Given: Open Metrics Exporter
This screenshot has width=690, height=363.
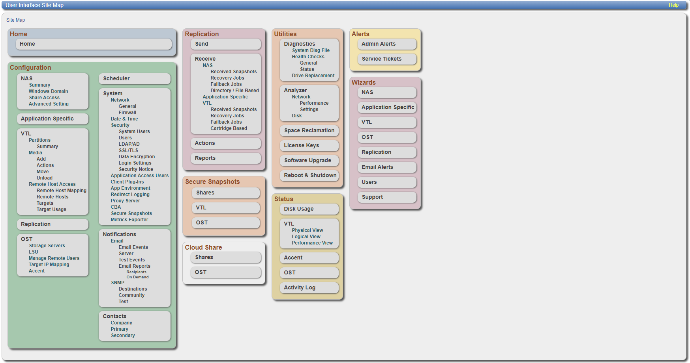Looking at the screenshot, I should click(x=129, y=220).
